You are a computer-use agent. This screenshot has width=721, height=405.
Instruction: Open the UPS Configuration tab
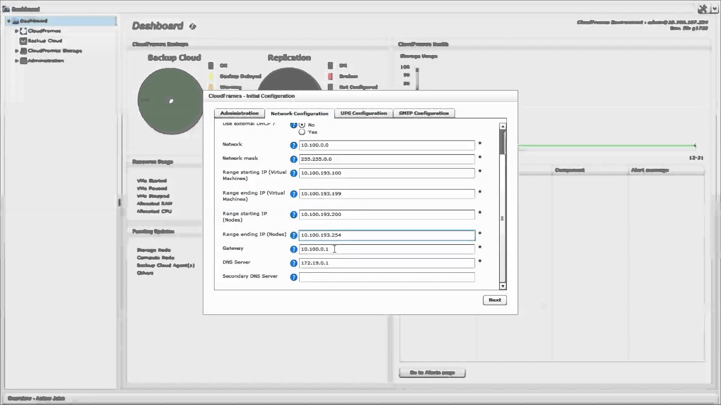(x=364, y=114)
